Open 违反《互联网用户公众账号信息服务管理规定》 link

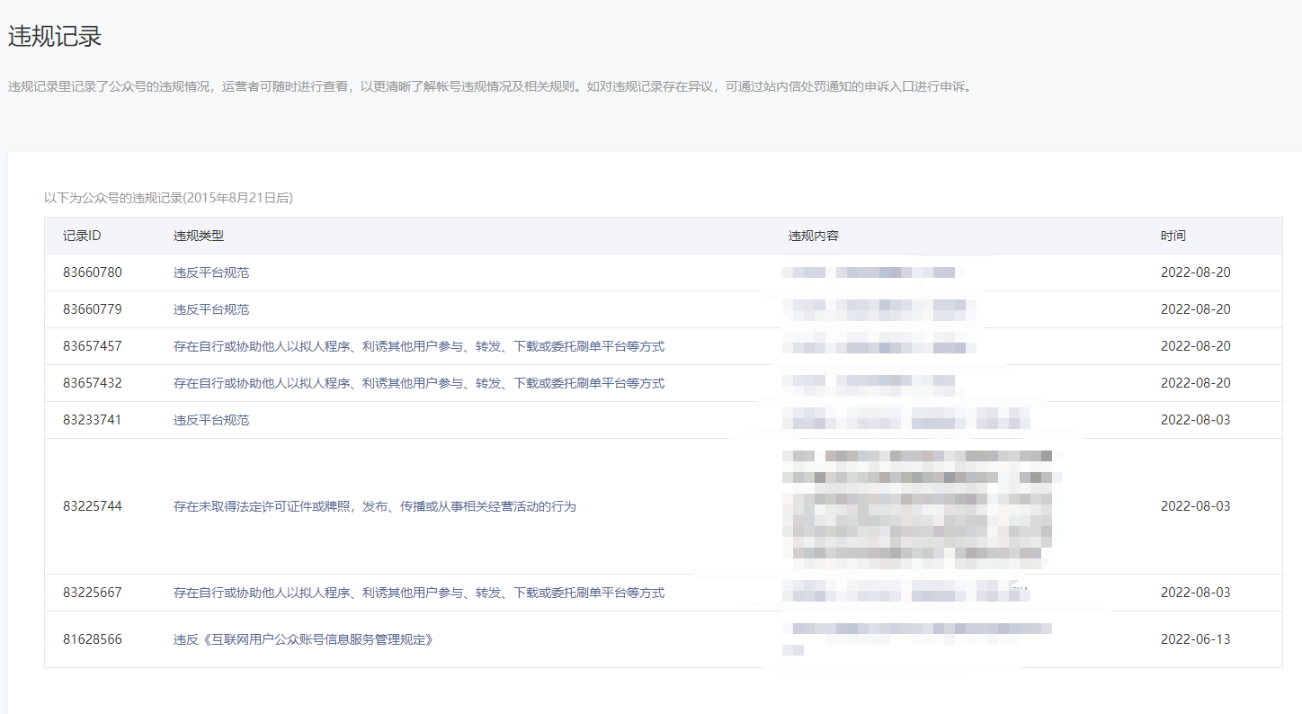pyautogui.click(x=306, y=639)
